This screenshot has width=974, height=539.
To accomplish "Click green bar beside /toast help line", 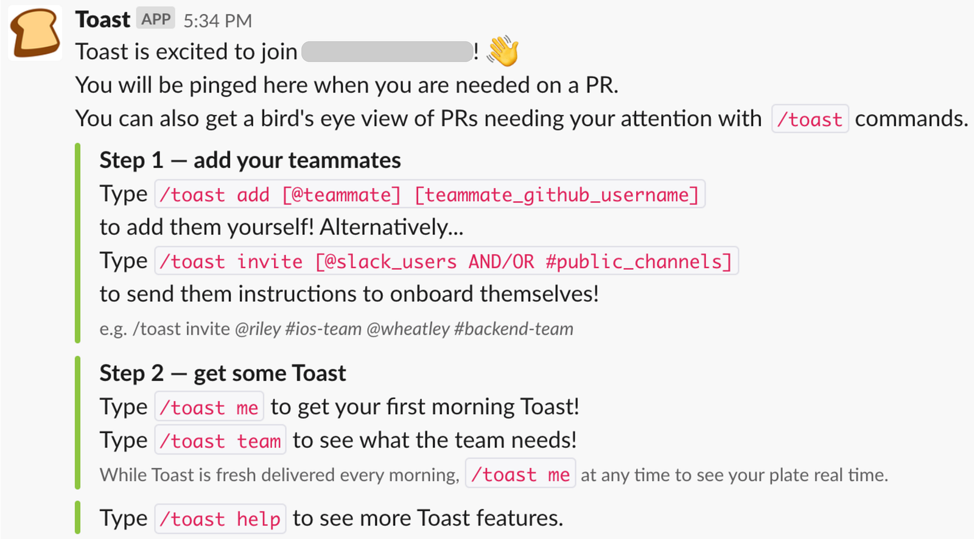I will click(78, 518).
